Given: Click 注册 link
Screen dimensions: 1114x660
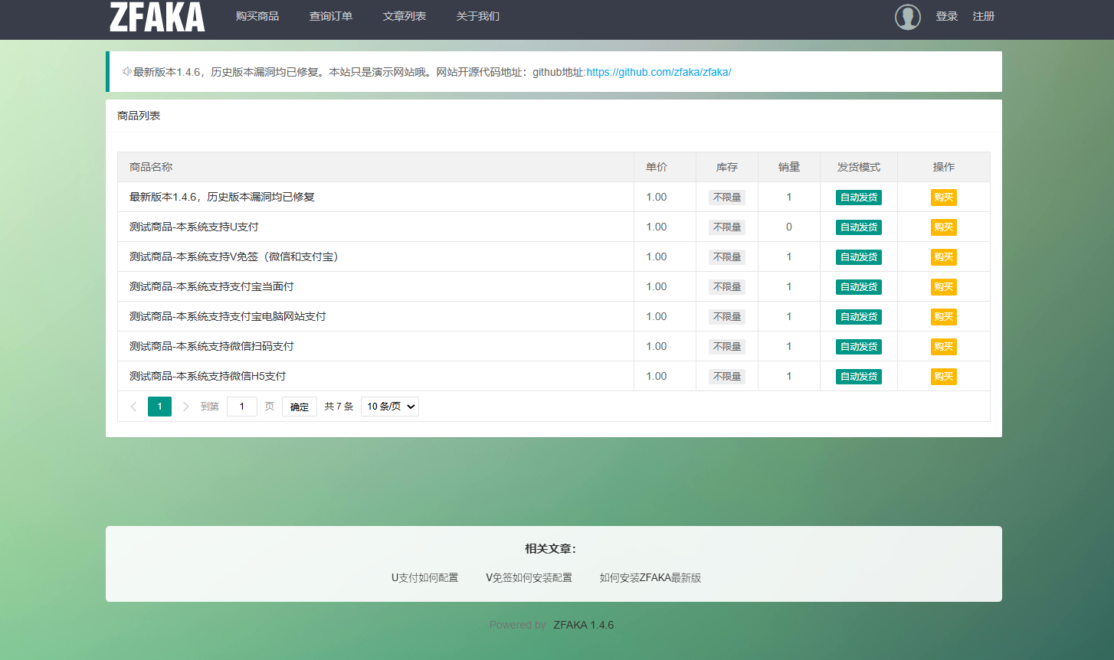Looking at the screenshot, I should click(x=984, y=16).
